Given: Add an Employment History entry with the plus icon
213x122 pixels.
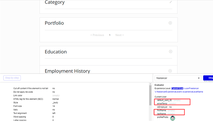Looking at the screenshot, I should (x=170, y=71).
